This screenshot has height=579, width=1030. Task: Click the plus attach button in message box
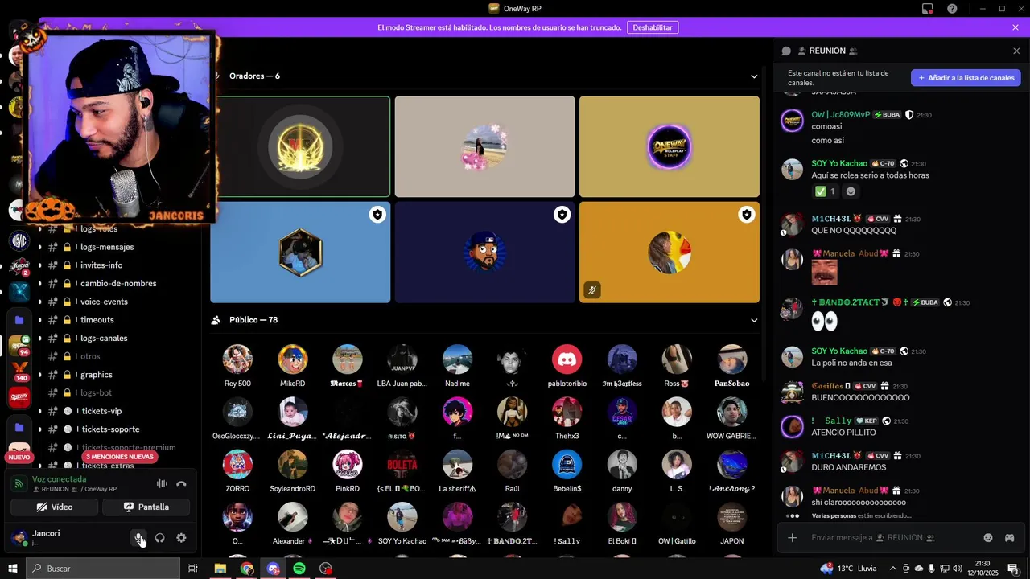793,538
